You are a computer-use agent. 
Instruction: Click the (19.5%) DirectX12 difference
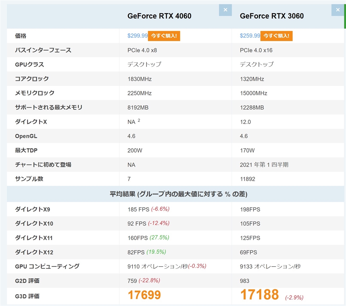point(156,252)
